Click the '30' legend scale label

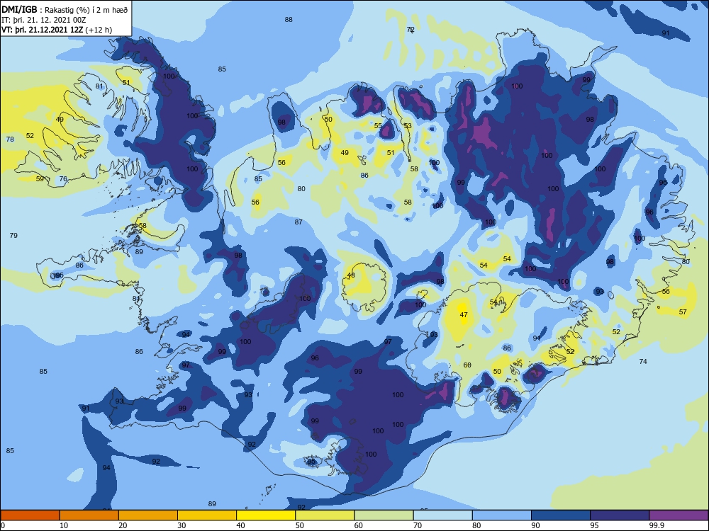click(182, 525)
